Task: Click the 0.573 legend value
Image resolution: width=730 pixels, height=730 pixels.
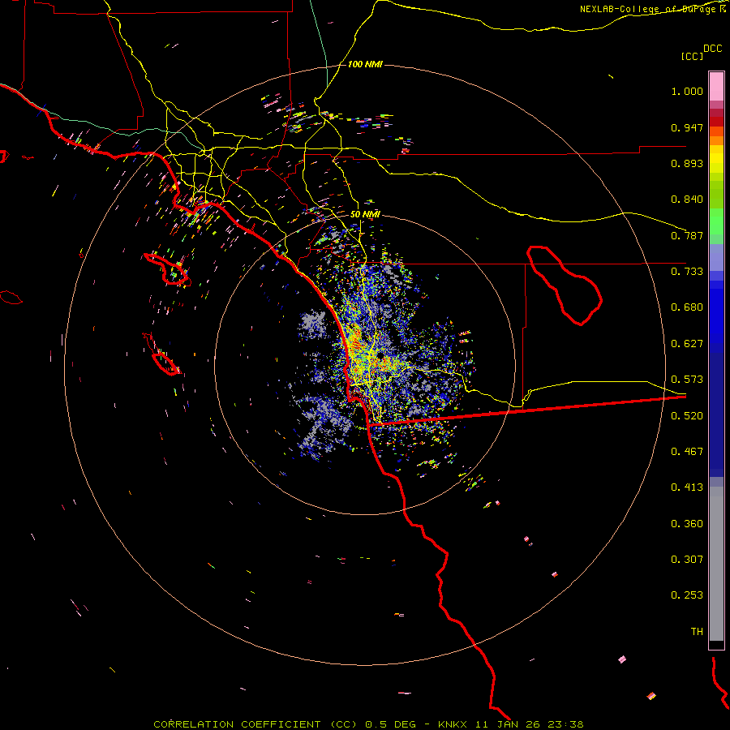Action: 687,380
